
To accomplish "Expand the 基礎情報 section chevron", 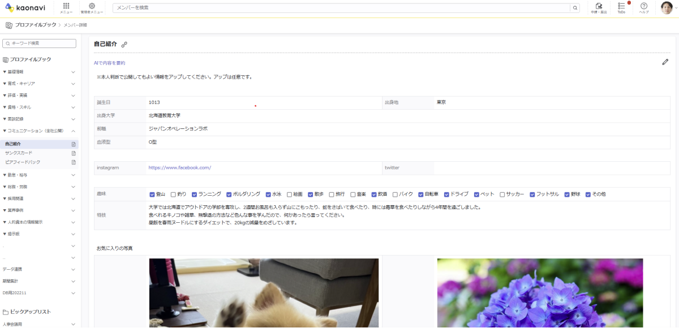I will 73,72.
